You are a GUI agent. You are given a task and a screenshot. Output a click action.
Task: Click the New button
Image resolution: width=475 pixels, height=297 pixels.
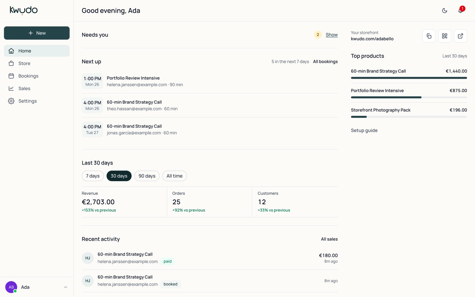coord(37,33)
